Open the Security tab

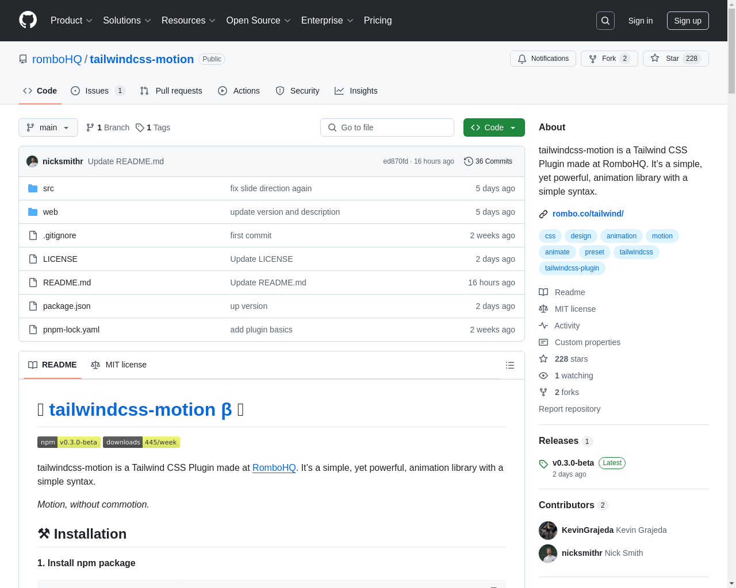(297, 91)
